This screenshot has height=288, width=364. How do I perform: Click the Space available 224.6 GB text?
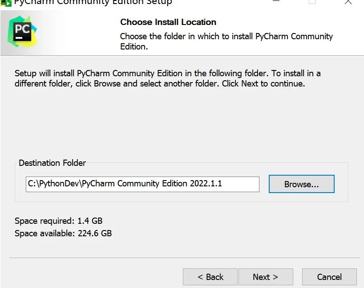[x=63, y=233]
